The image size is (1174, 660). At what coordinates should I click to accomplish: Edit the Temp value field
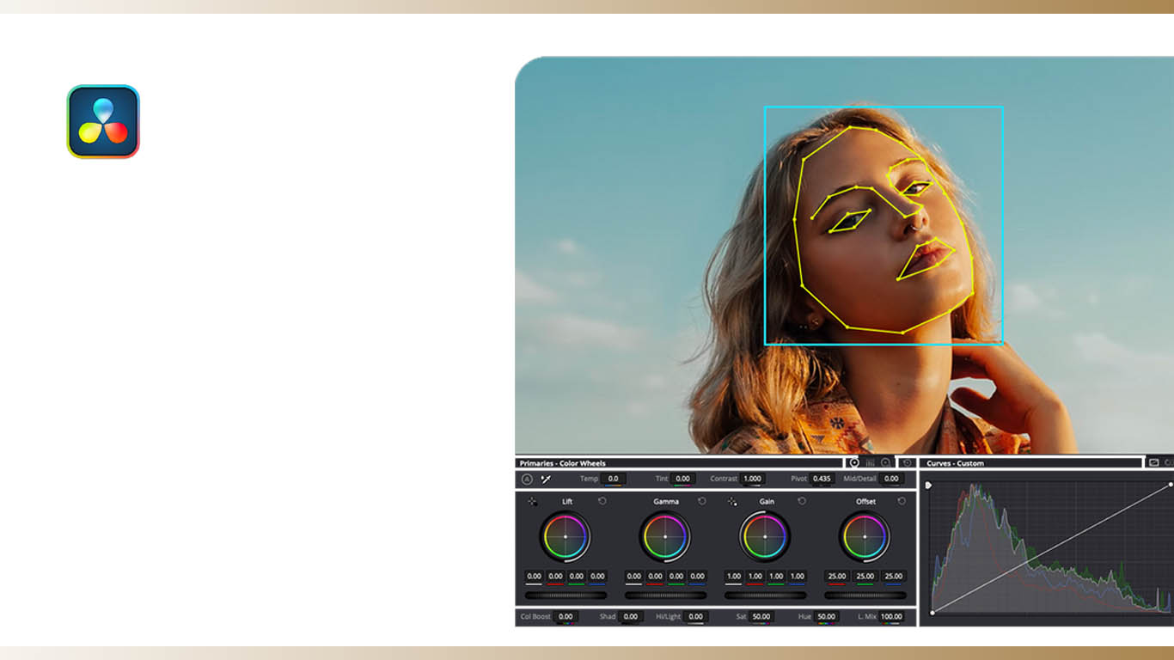tap(613, 479)
